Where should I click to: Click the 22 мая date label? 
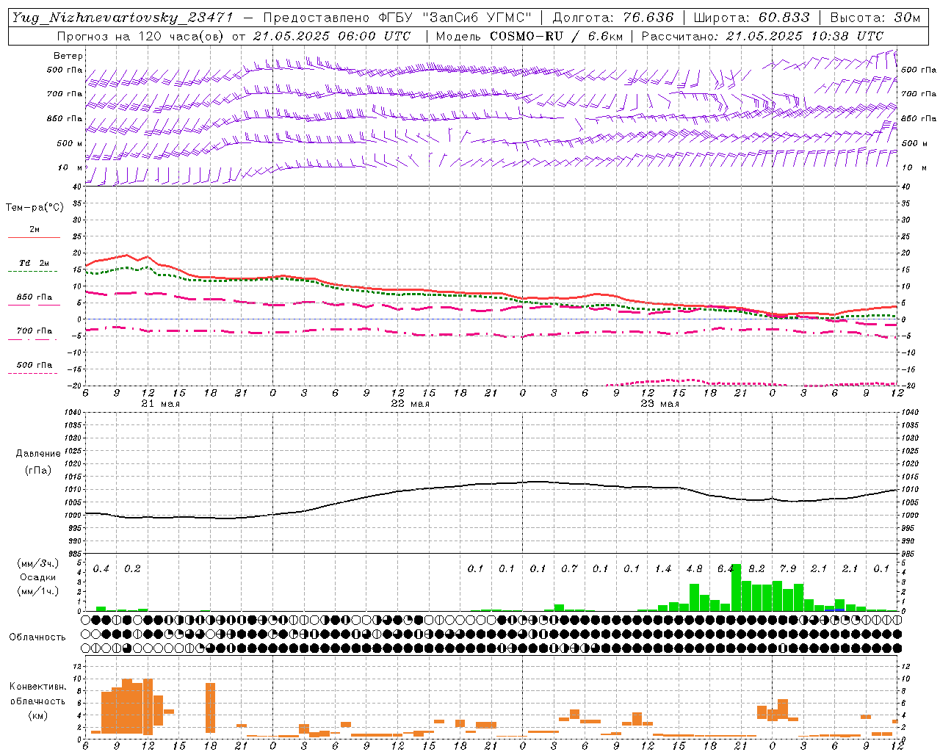tap(410, 404)
